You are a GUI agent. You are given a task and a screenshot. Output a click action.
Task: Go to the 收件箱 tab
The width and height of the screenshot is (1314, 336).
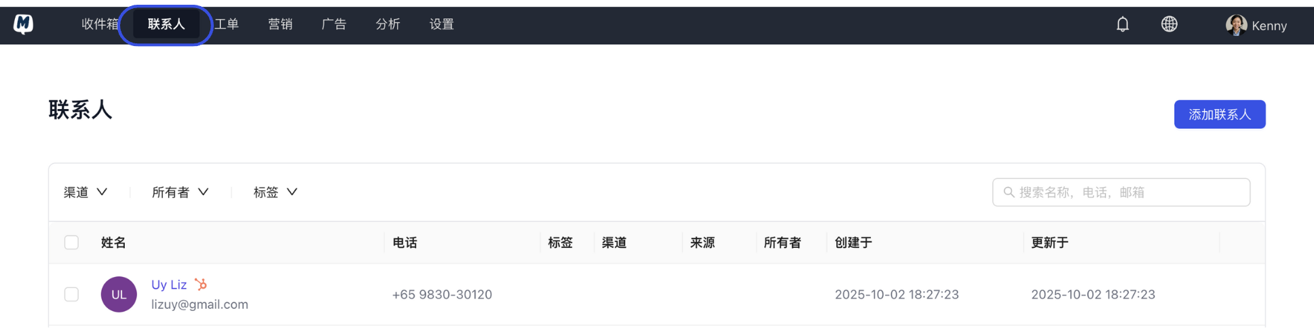pos(100,24)
